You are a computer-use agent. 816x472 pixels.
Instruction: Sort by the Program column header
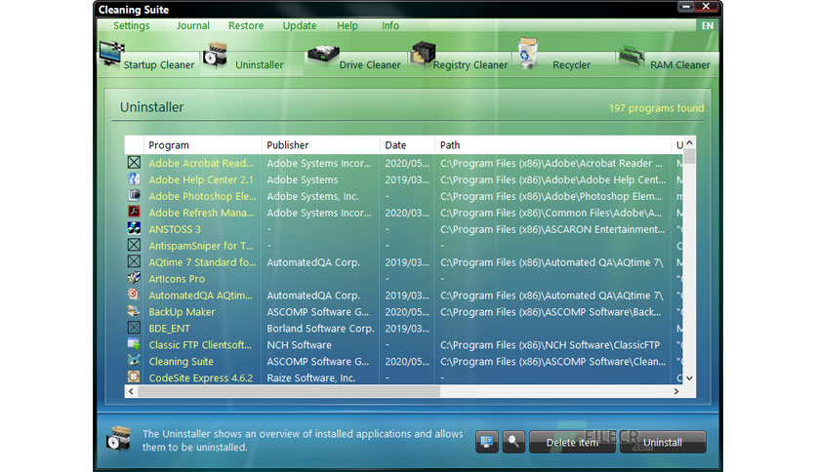tap(203, 145)
